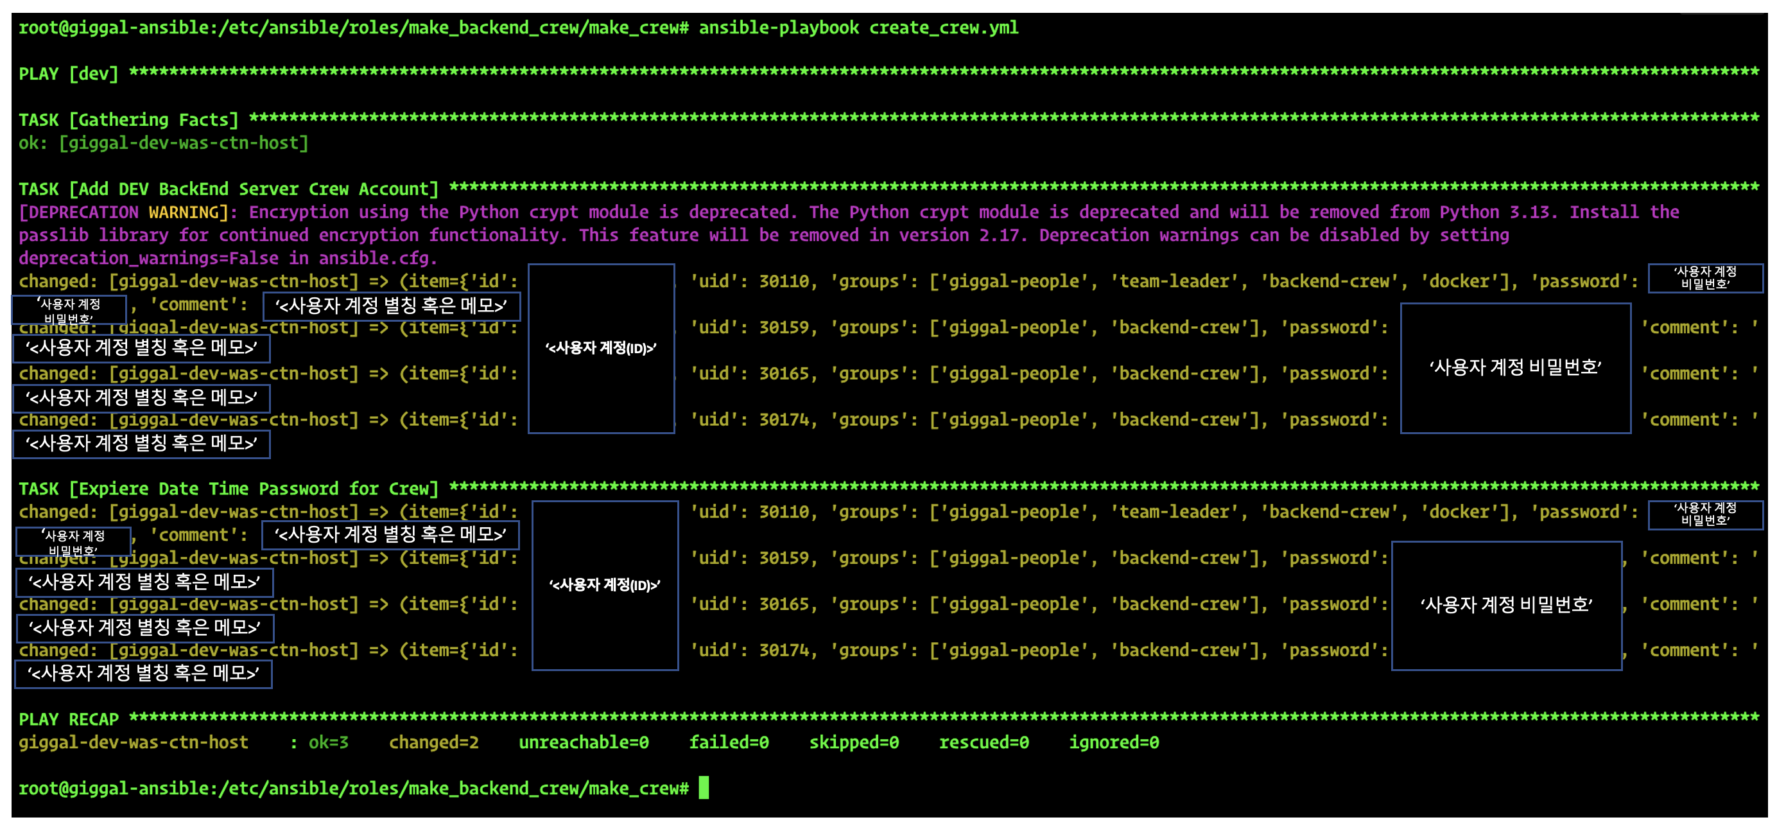The height and width of the screenshot is (831, 1786).
Task: Click TASK [Add DEV BackEnd Server Crew Account]
Action: click(x=229, y=189)
